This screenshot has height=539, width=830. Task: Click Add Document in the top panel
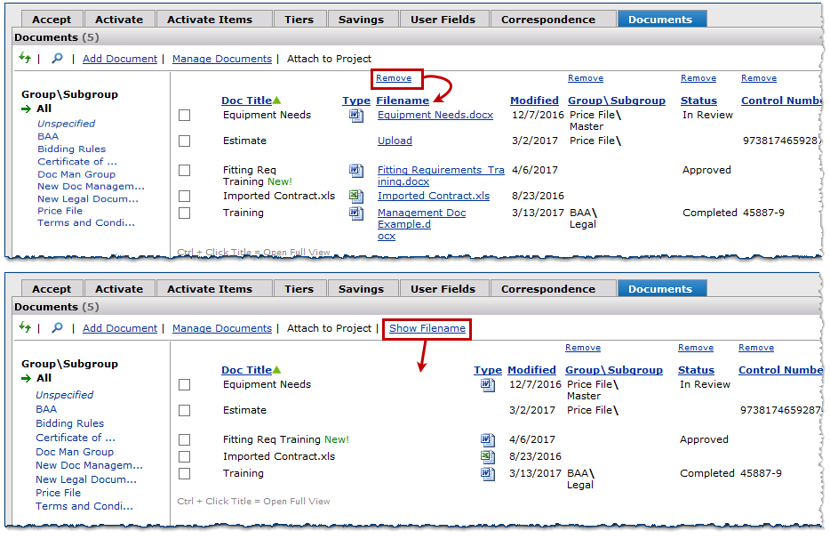coord(119,59)
